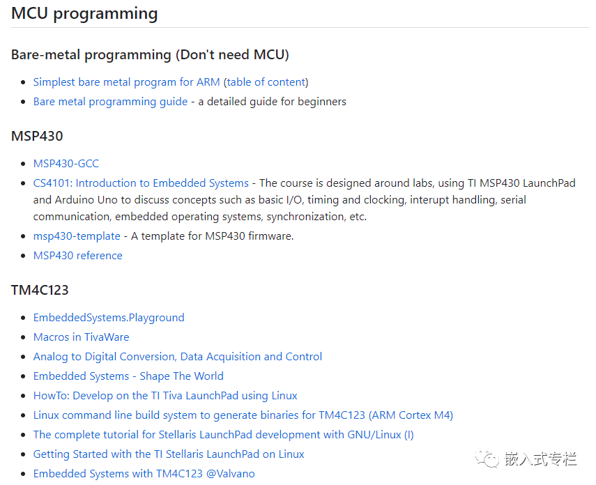Open 'Embedded Systems with TM4C123 @Valvano' link
The image size is (596, 485).
click(x=144, y=474)
